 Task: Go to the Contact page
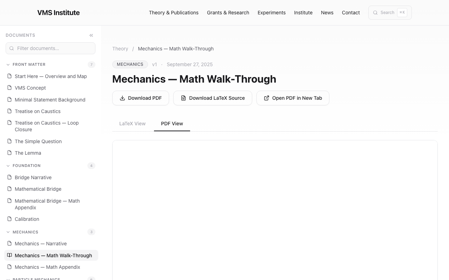(351, 13)
